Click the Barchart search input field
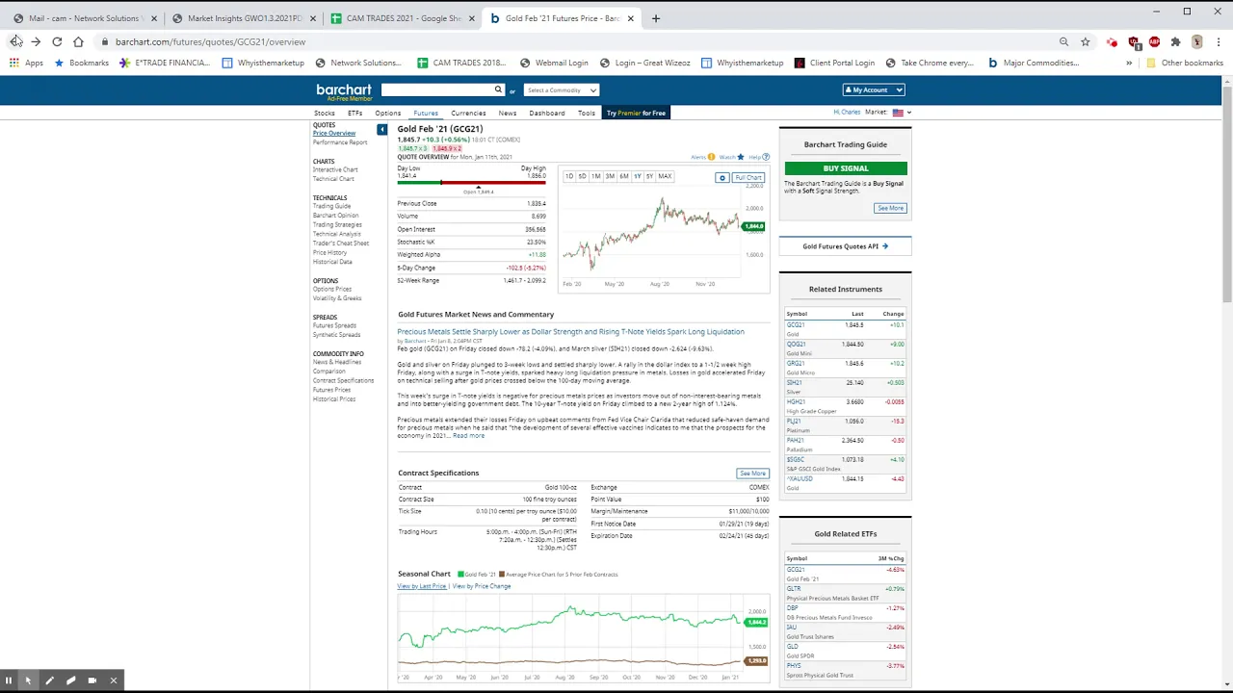Screen dimensions: 1233x693 (x=437, y=90)
